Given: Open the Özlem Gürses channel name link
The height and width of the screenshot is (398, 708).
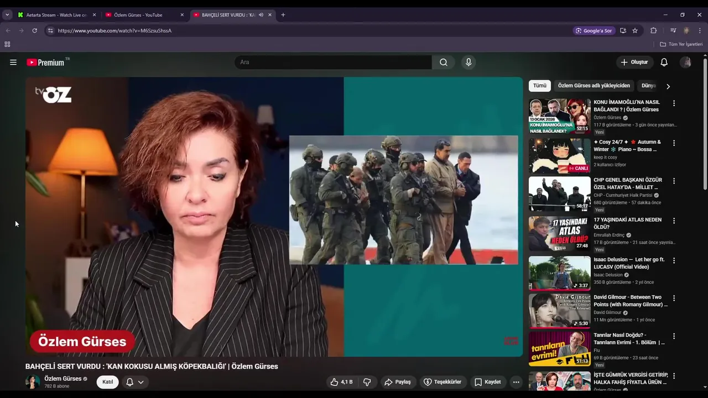Looking at the screenshot, I should tap(63, 379).
